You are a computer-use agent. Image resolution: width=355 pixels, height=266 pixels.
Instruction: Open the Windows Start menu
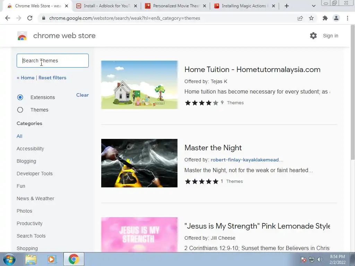pos(9,259)
